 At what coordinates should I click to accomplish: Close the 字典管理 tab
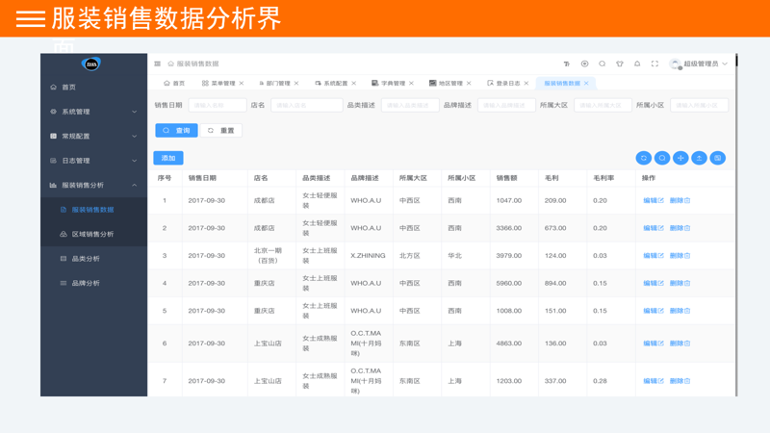(412, 84)
